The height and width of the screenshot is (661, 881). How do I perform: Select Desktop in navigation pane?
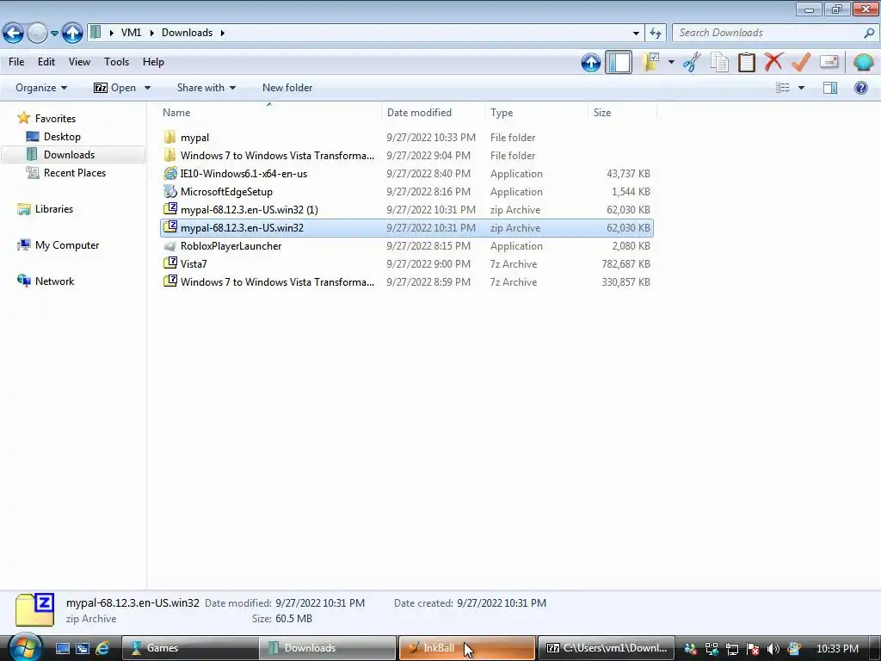coord(62,137)
